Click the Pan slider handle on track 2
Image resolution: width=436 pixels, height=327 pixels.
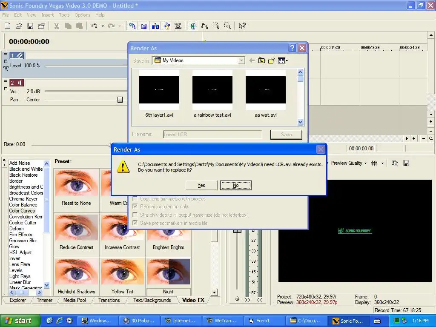pos(120,100)
